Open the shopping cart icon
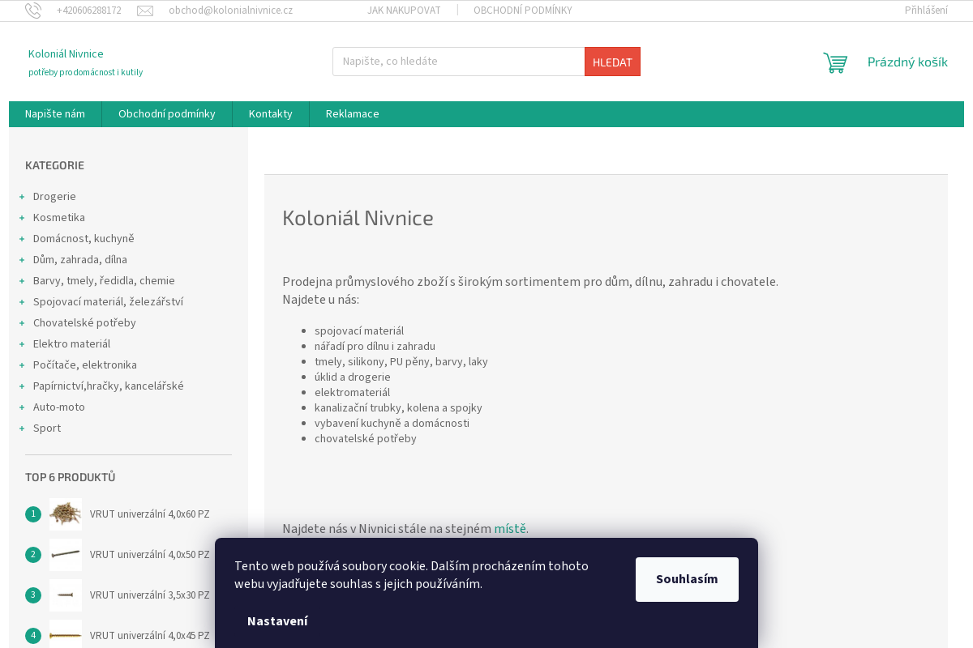The image size is (973, 648). click(834, 62)
